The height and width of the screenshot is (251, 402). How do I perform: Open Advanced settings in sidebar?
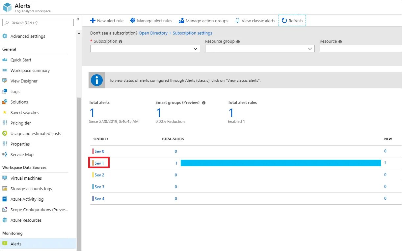coord(28,36)
